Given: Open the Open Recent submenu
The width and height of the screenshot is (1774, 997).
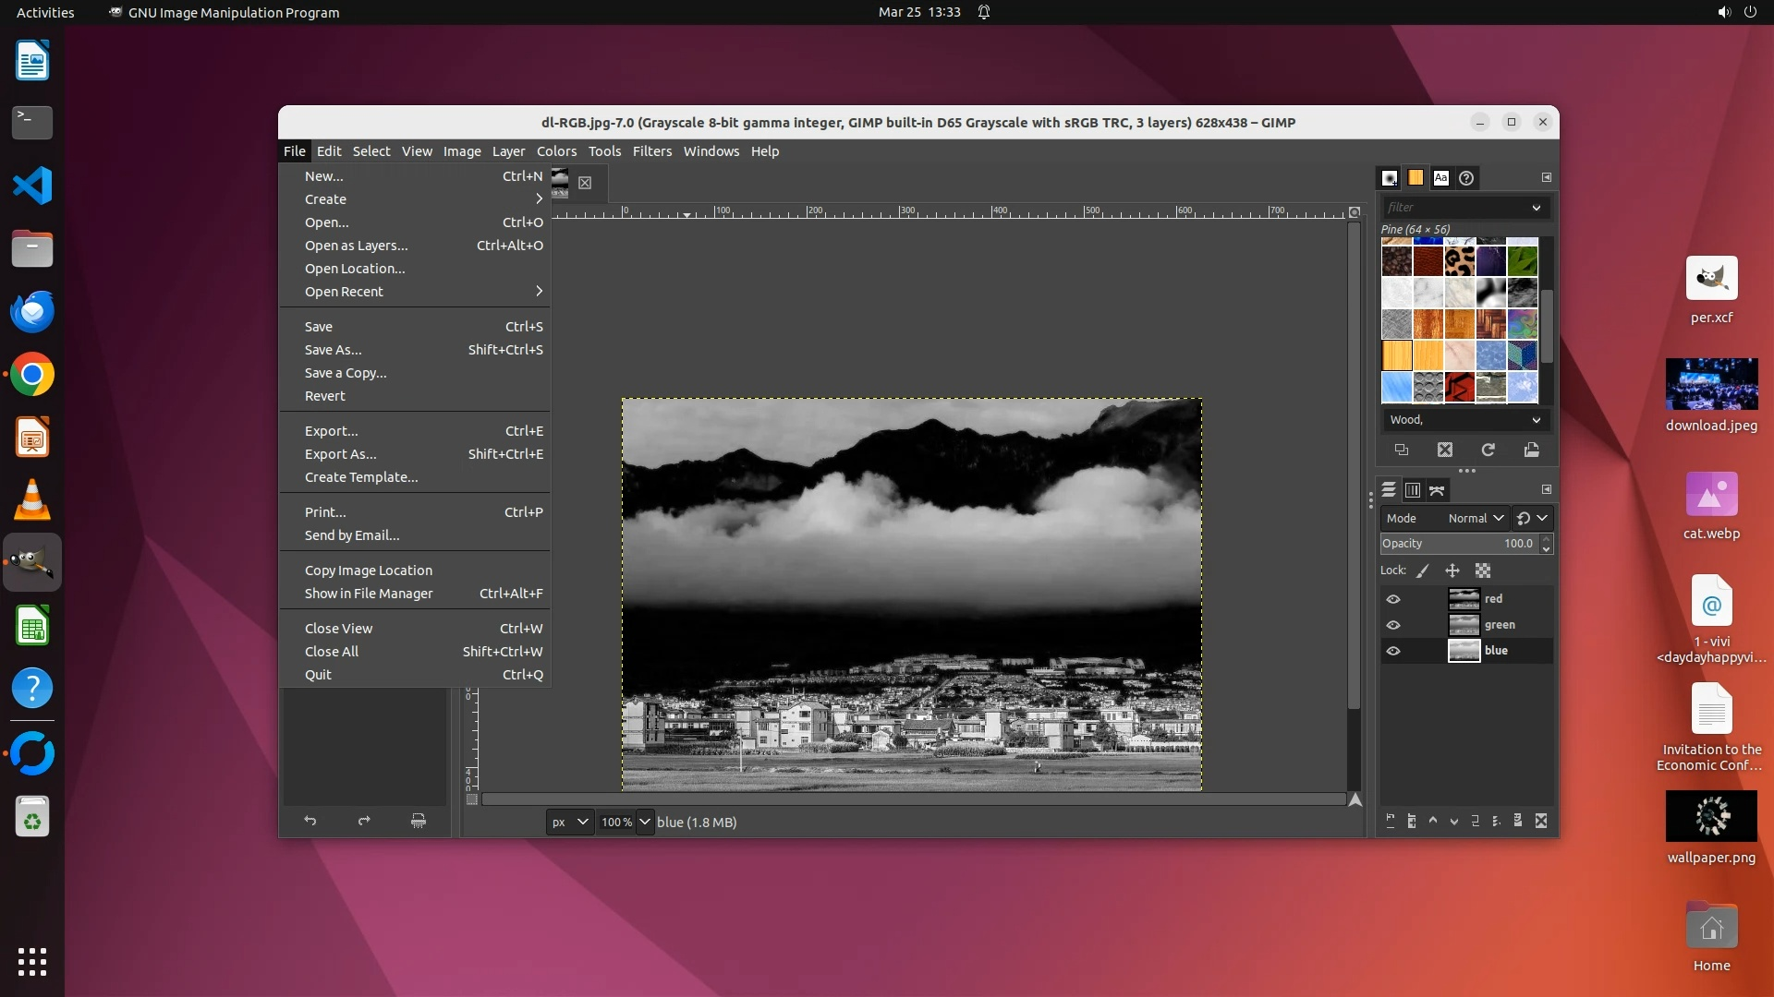Looking at the screenshot, I should pos(344,292).
